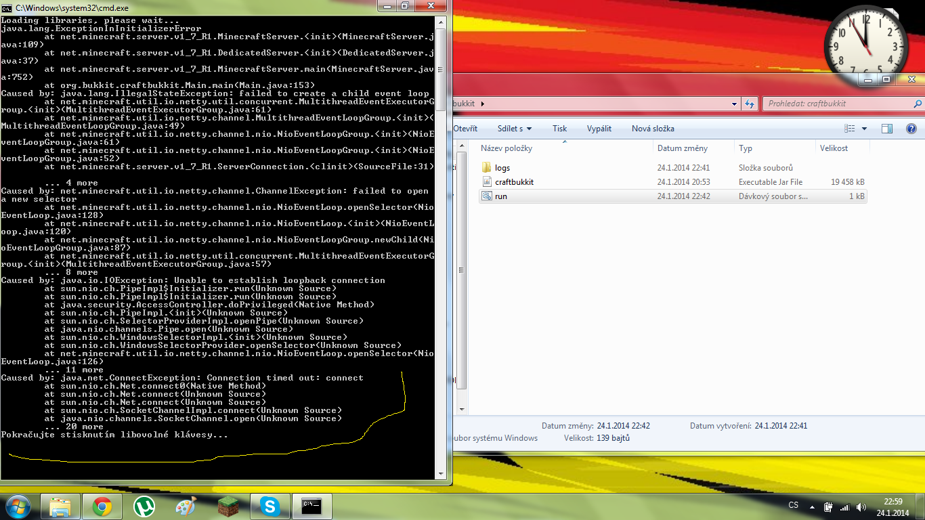Open the network tray icon
Viewport: 925px width, 520px height.
(844, 506)
